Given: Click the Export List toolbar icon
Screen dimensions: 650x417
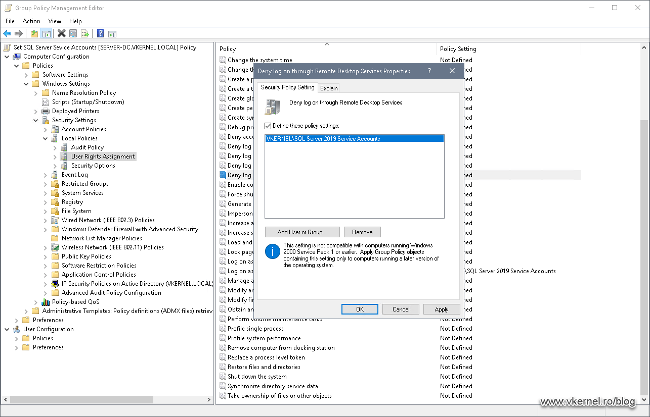Looking at the screenshot, I should point(85,33).
